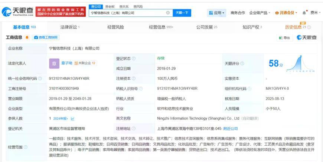
Task: Switch to the 经营信息 tab
Action: (x=161, y=27)
